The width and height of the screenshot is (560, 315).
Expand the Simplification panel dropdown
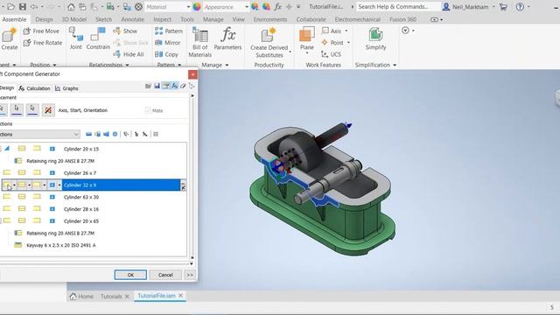pos(395,65)
